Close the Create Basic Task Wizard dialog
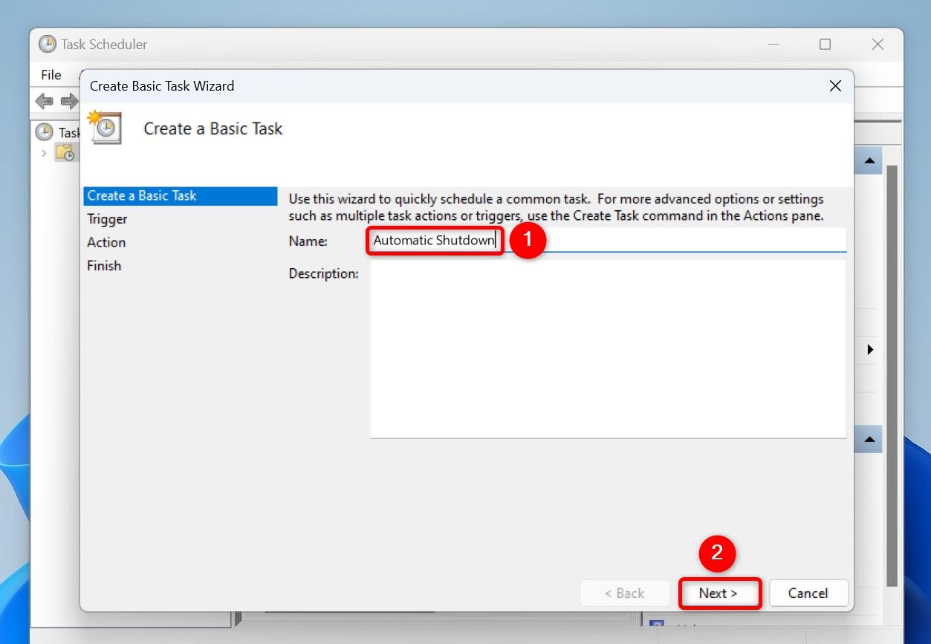 (x=835, y=86)
